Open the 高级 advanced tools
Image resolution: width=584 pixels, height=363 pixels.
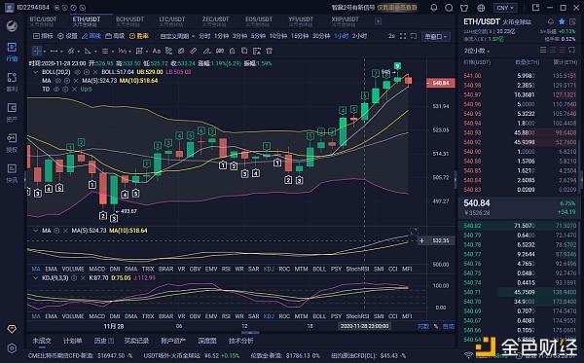point(115,36)
